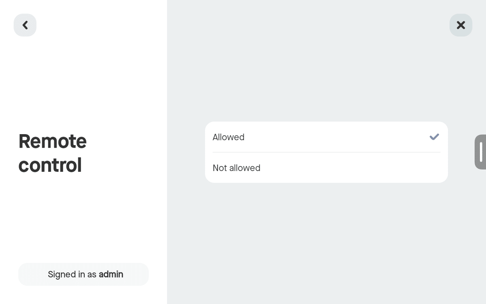The height and width of the screenshot is (304, 486).
Task: Click the Signed in as admin pill
Action: [x=83, y=274]
